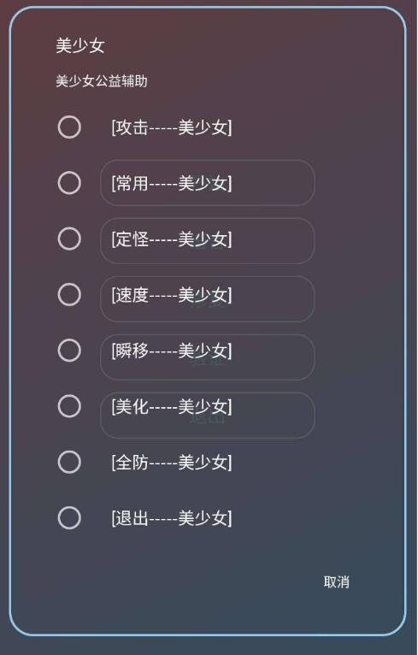
Task: Choose the 退出 radio circle
Action: (x=69, y=518)
